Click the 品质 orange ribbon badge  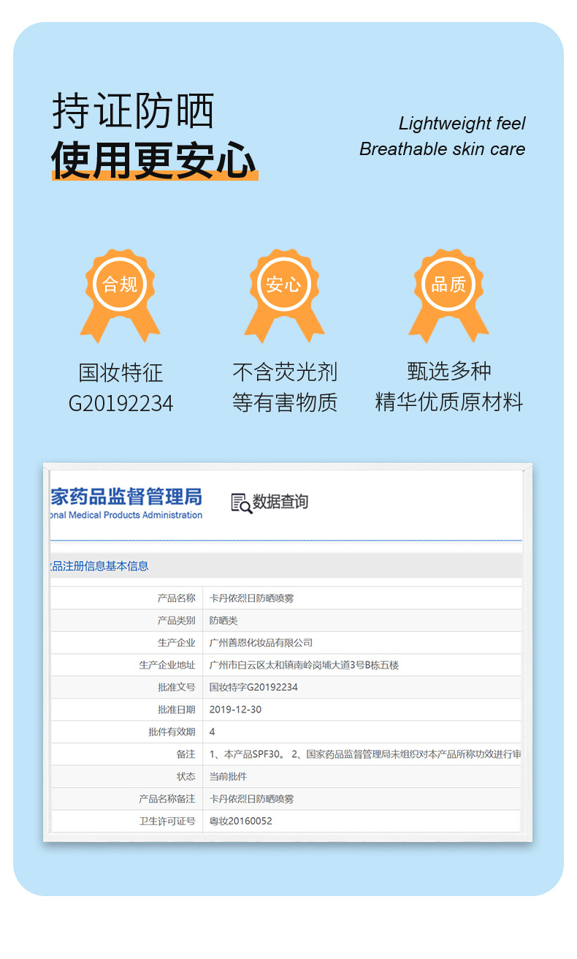pyautogui.click(x=448, y=294)
